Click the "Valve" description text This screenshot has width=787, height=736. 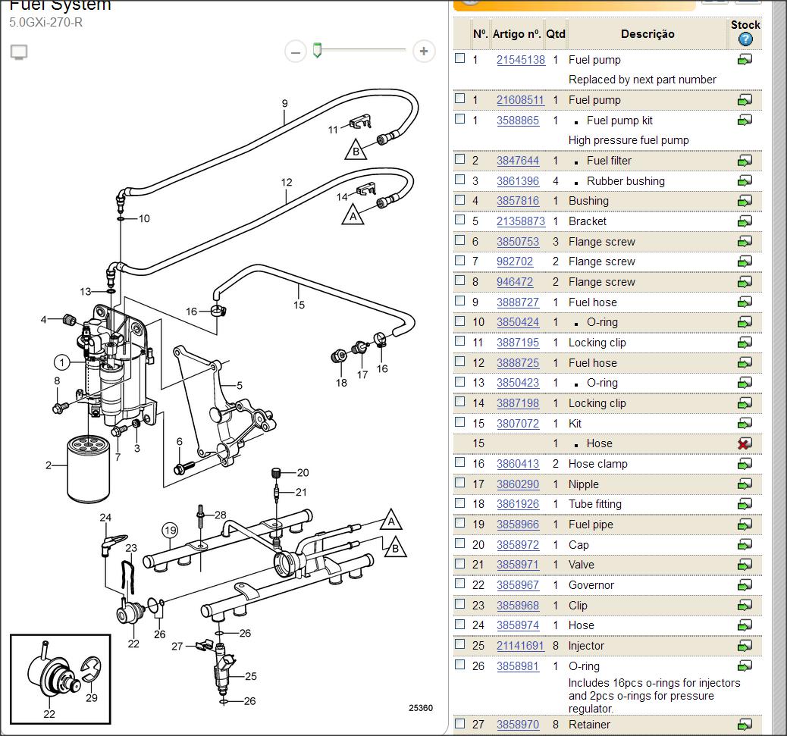click(582, 565)
